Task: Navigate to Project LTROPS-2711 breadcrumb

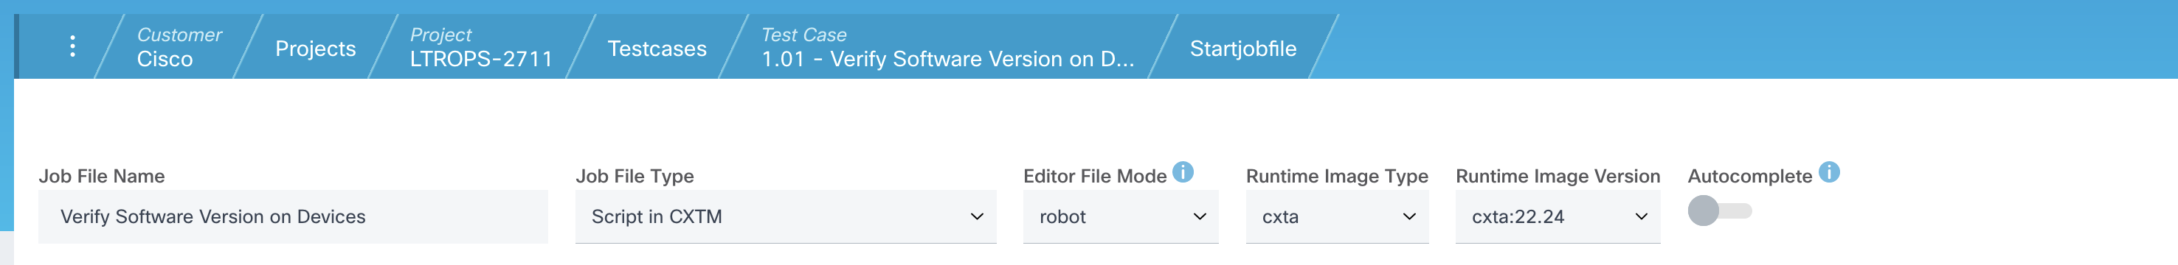Action: pos(481,47)
